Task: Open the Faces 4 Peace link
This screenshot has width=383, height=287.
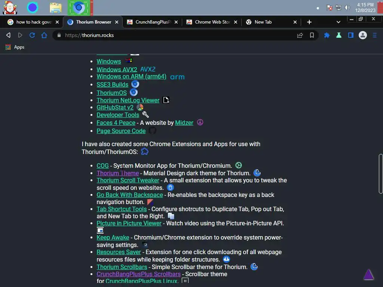Action: tap(116, 123)
